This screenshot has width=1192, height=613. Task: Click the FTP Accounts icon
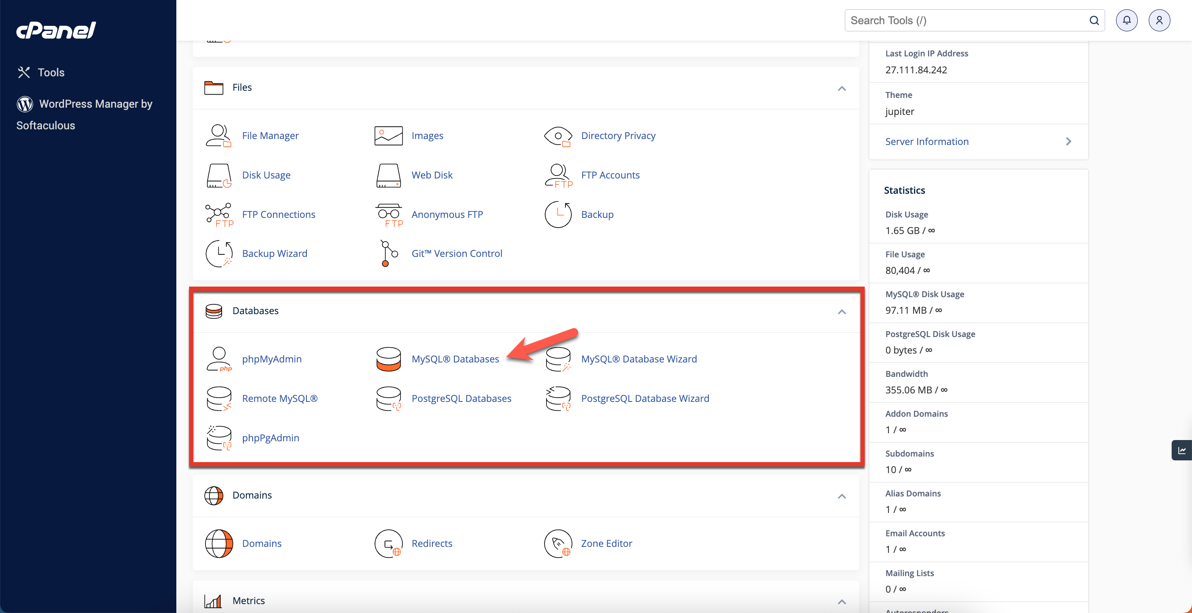point(558,176)
